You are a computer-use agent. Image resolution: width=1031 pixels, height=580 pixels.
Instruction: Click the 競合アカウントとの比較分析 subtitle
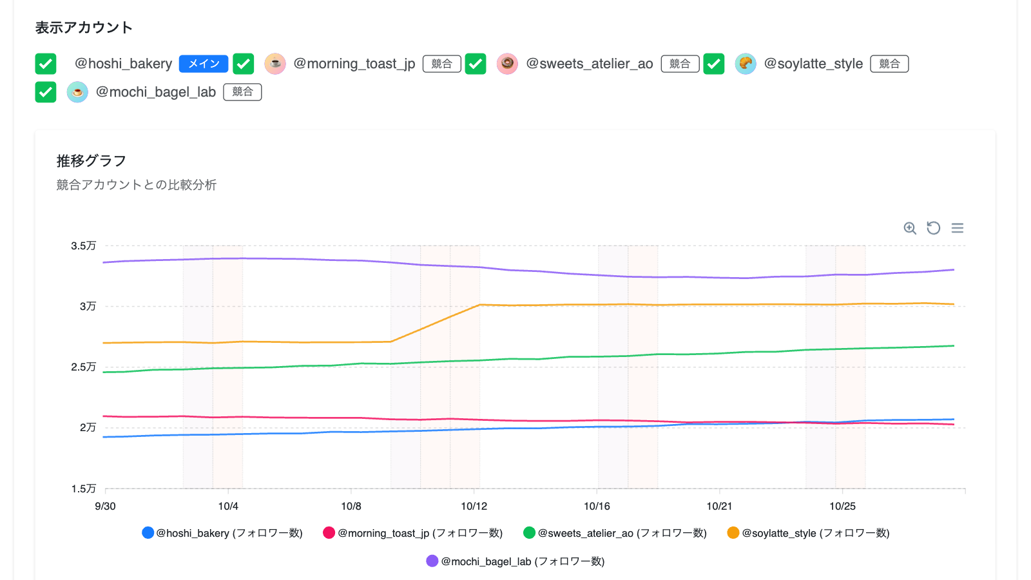[x=137, y=185]
